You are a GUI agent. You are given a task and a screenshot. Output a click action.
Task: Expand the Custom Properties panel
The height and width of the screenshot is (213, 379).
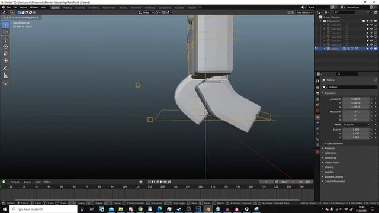[334, 182]
